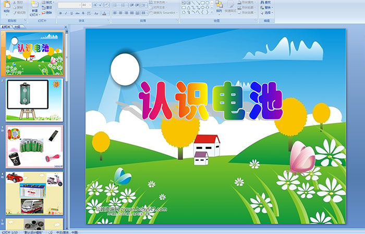Image resolution: width=365 pixels, height=234 pixels.
Task: Expand the Layout (版式) dropdown
Action: [48, 2]
